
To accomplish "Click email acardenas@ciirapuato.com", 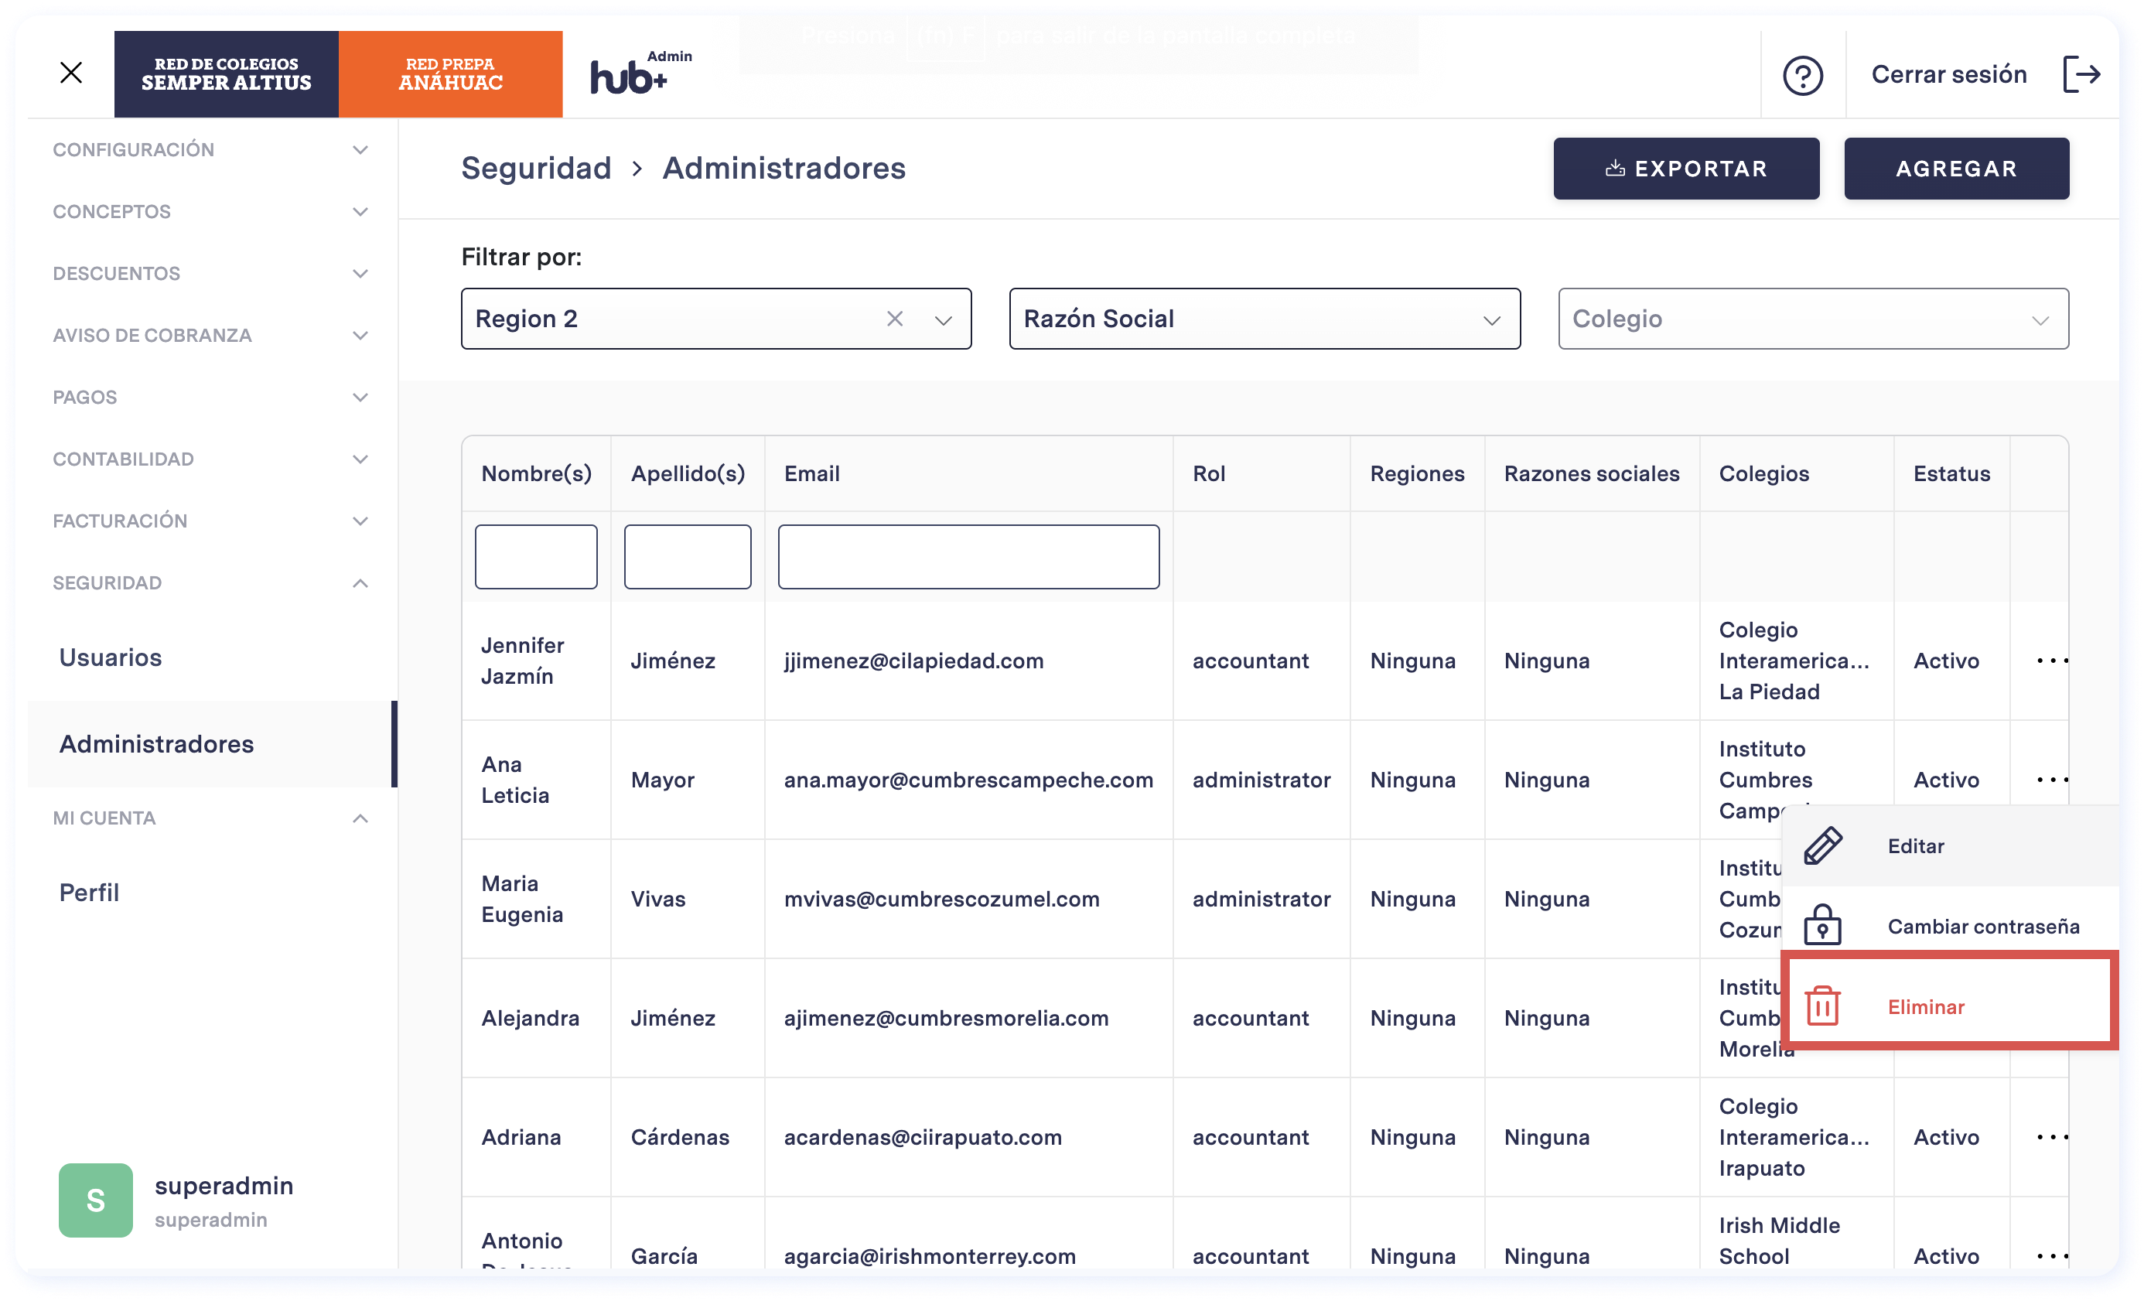I will pos(922,1136).
